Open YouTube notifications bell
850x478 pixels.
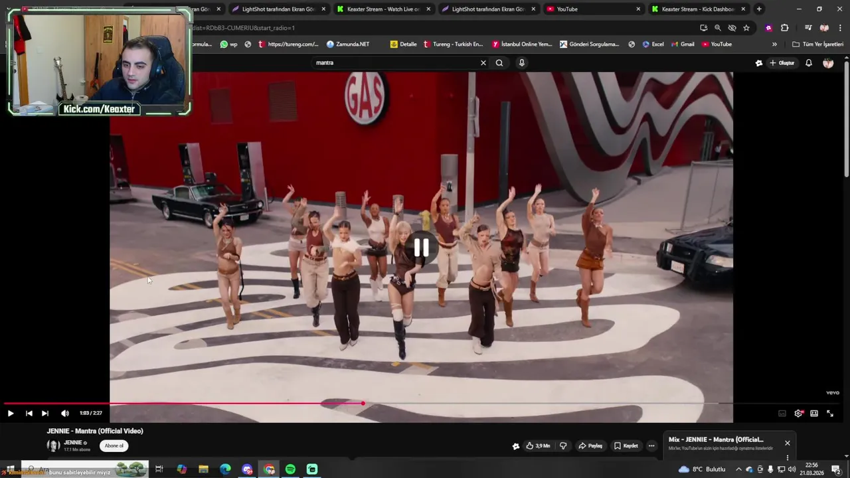coord(809,63)
